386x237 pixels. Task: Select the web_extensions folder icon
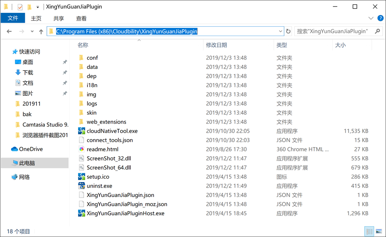click(x=81, y=122)
